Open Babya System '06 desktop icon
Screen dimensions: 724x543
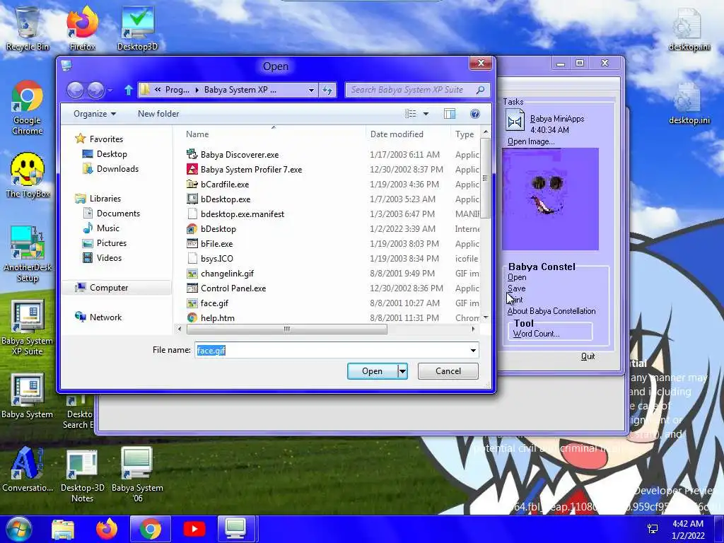click(x=137, y=476)
